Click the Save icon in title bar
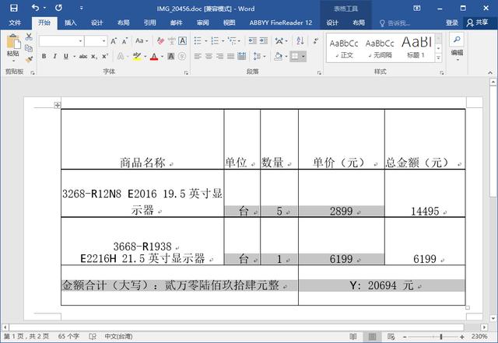 pos(13,8)
